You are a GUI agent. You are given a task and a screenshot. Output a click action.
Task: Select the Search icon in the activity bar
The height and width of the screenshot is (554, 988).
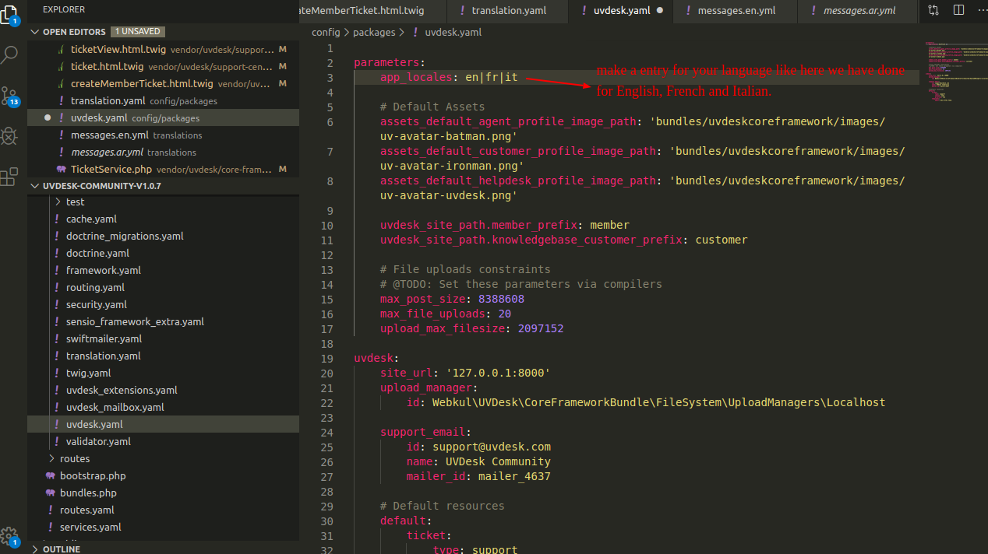10,54
